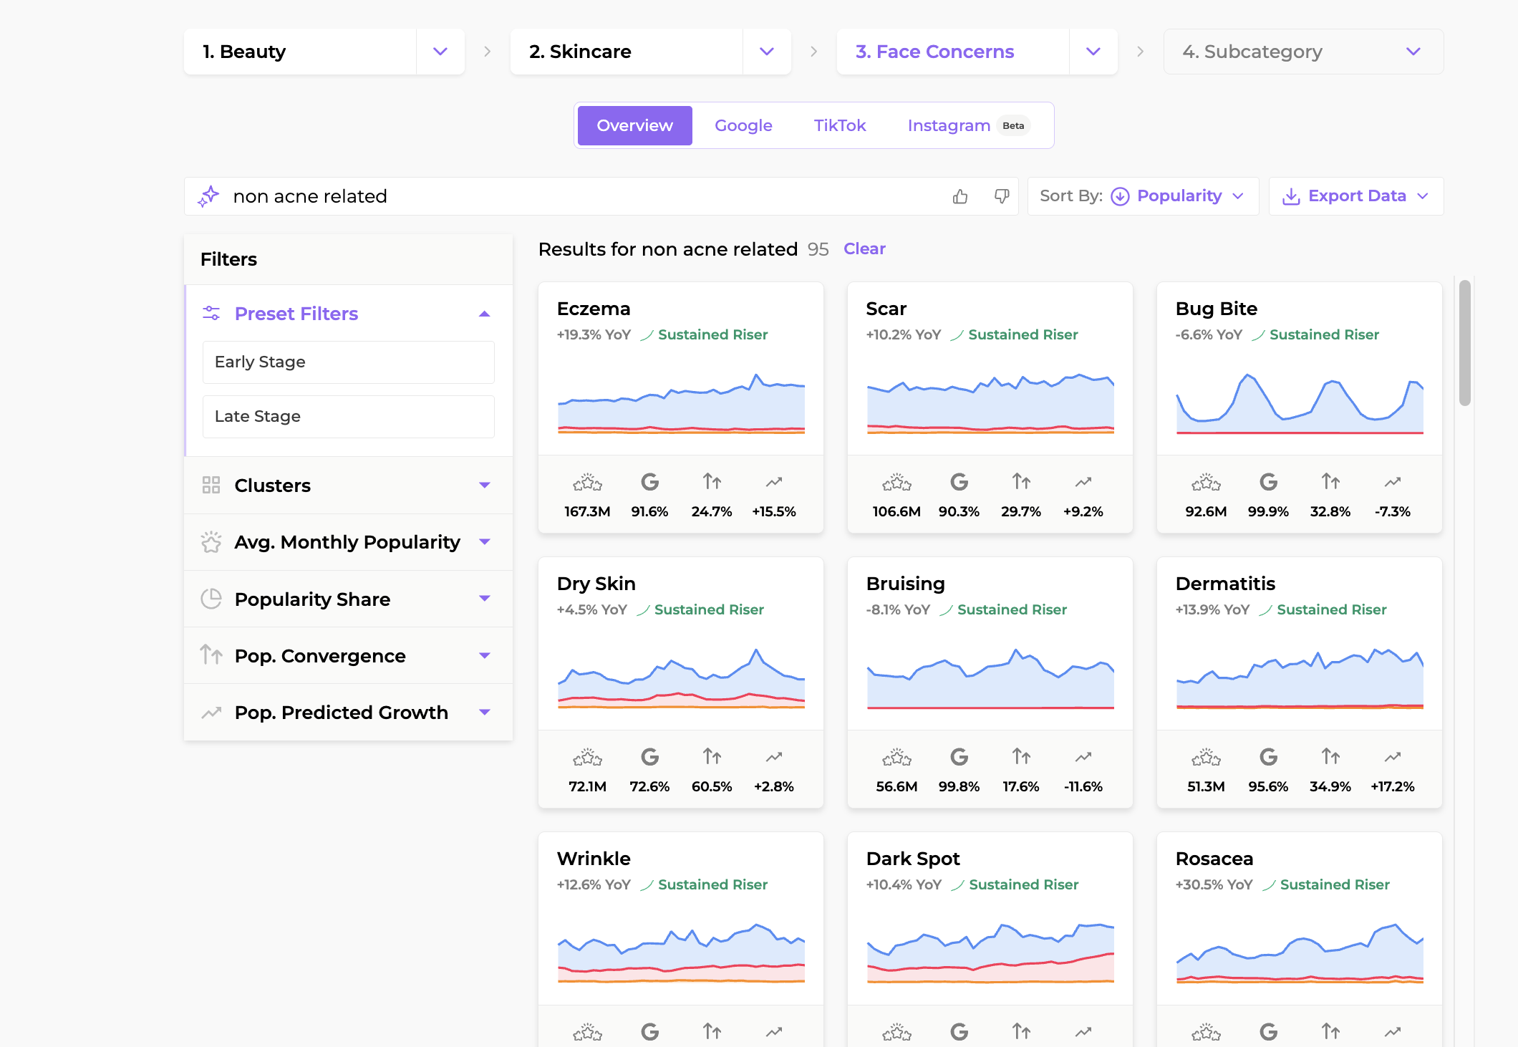Open the Sort By Popularity dropdown
The width and height of the screenshot is (1518, 1047).
(x=1179, y=196)
